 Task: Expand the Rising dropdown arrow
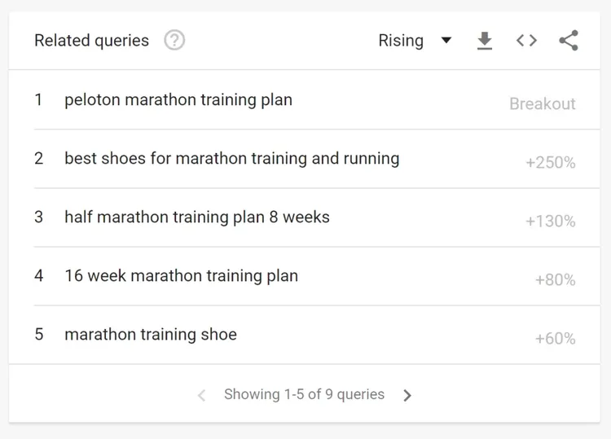click(446, 40)
